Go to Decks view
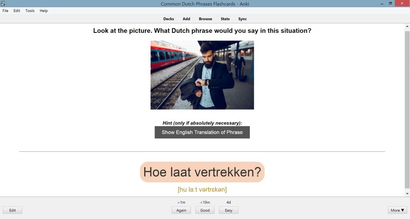The height and width of the screenshot is (219, 410). point(169,19)
